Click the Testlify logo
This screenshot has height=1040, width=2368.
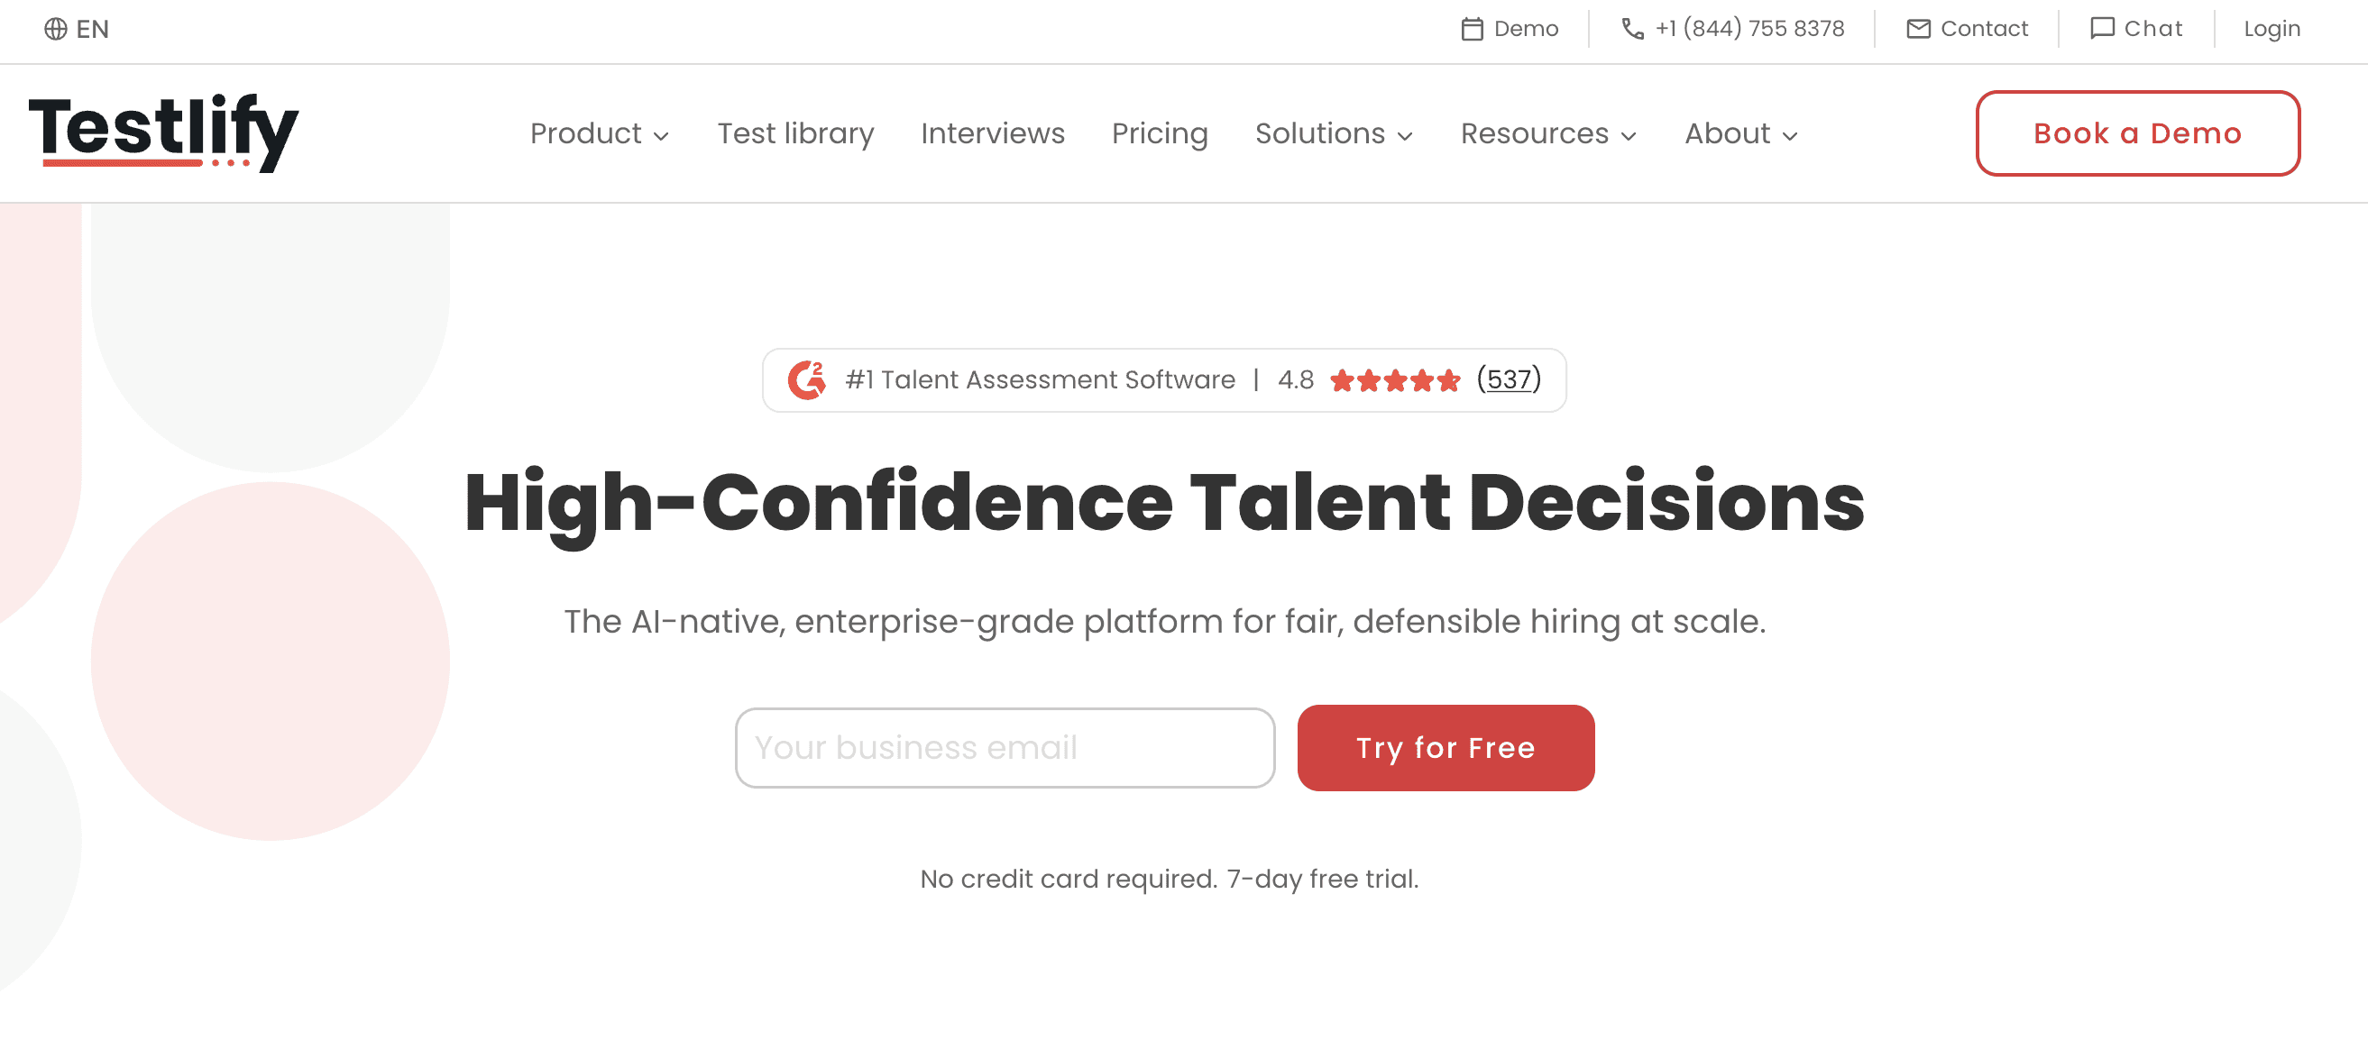coord(163,133)
